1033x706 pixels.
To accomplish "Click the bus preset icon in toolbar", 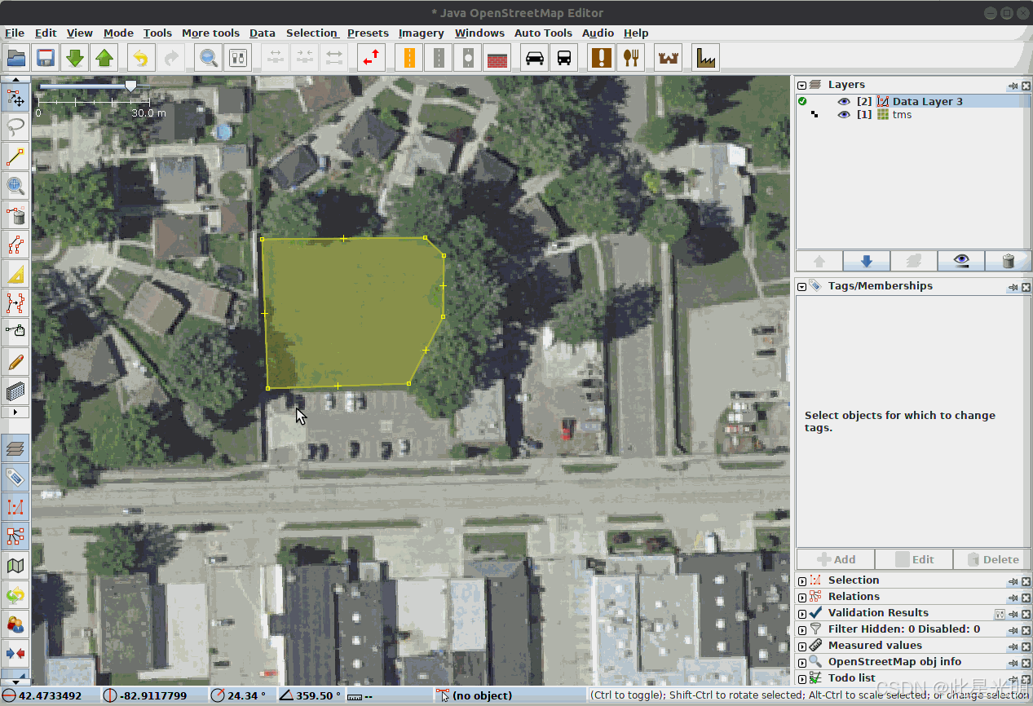I will 563,57.
